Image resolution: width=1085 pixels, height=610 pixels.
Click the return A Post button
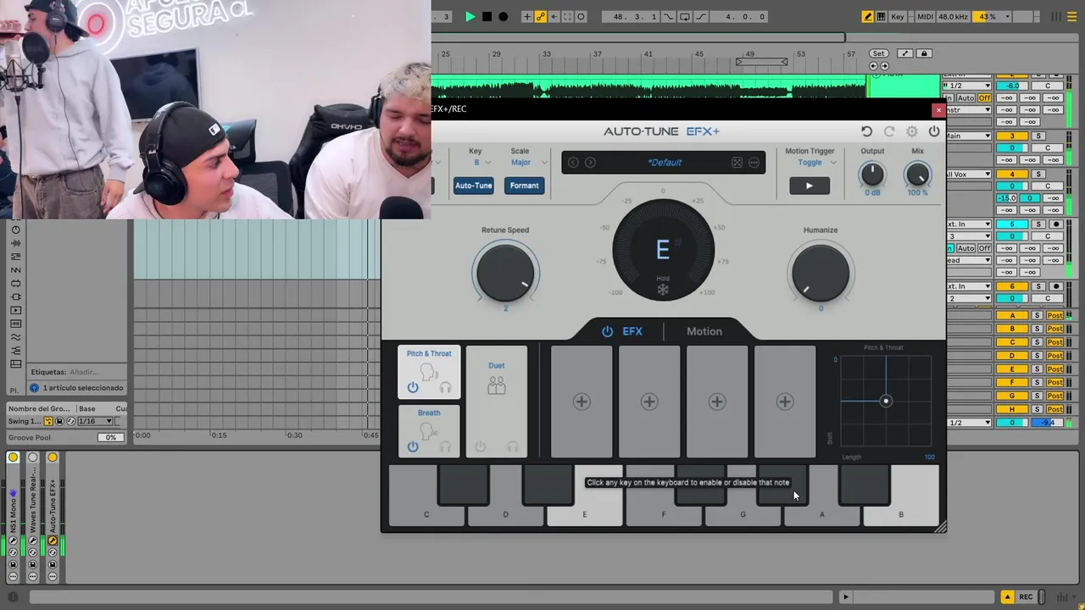tap(1054, 315)
